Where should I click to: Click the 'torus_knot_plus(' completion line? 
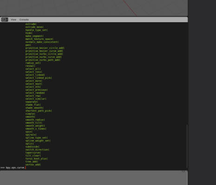(x=37, y=159)
